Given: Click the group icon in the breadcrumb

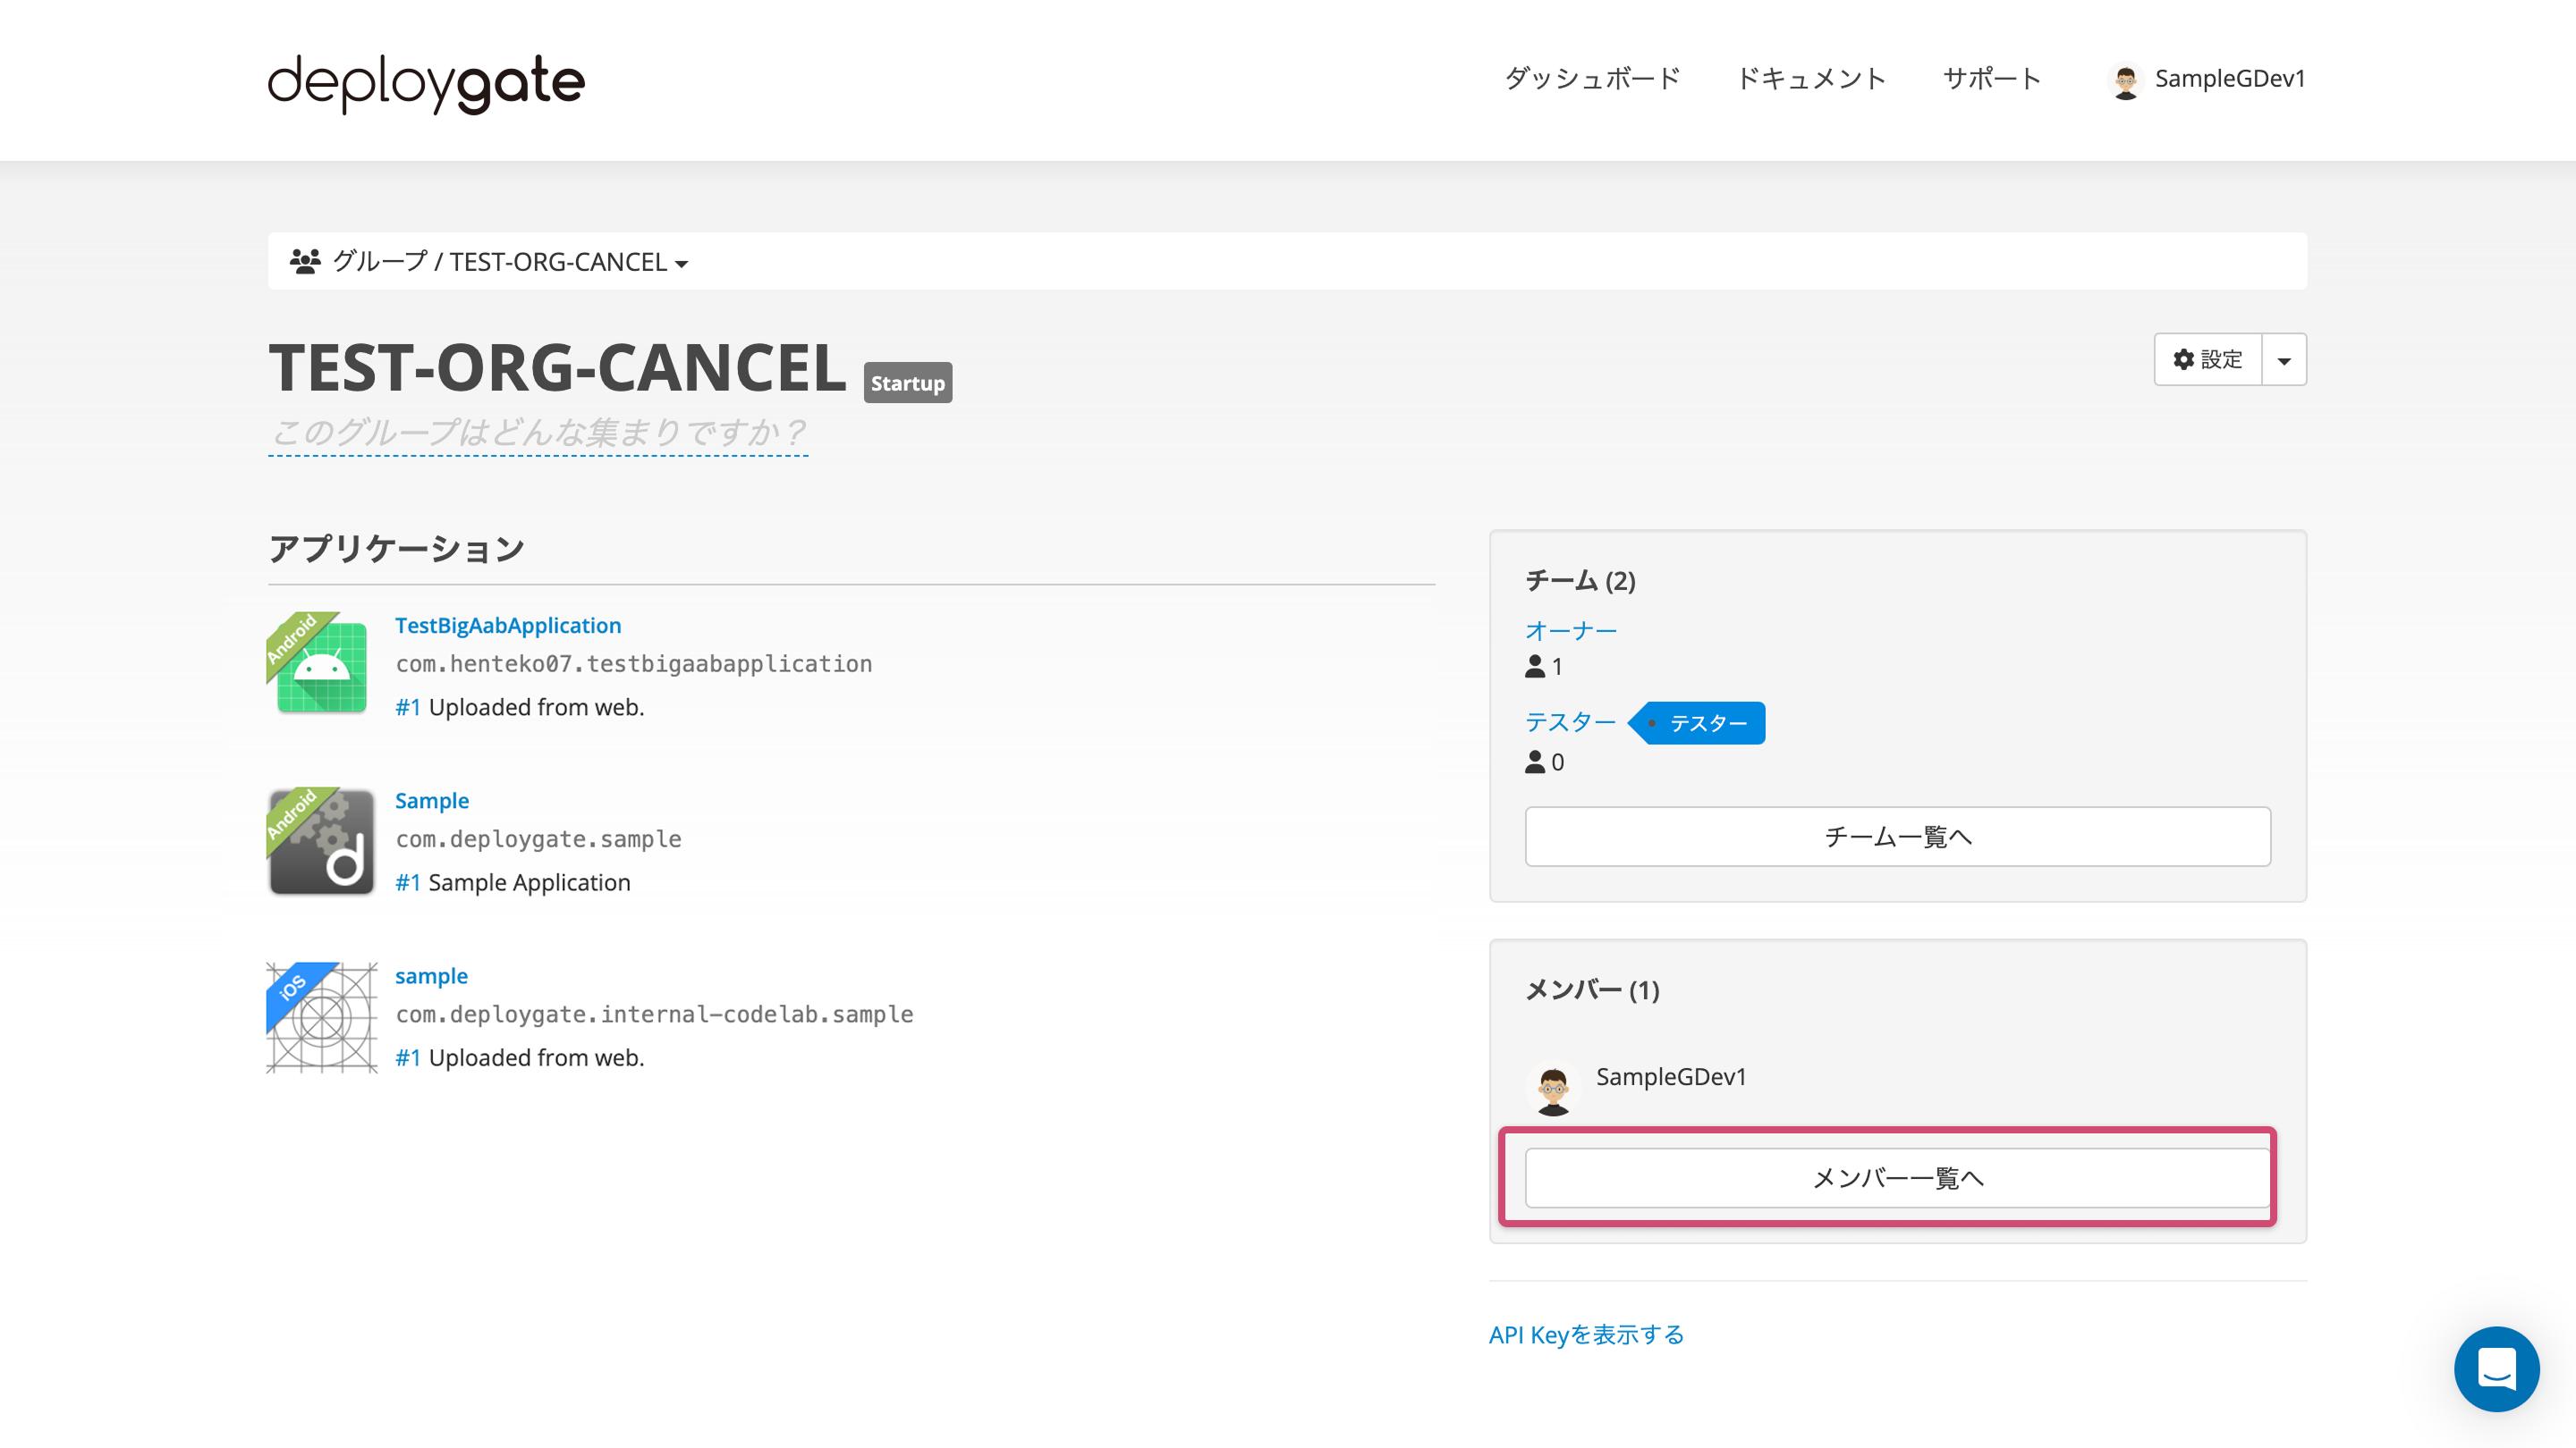Looking at the screenshot, I should 306,260.
